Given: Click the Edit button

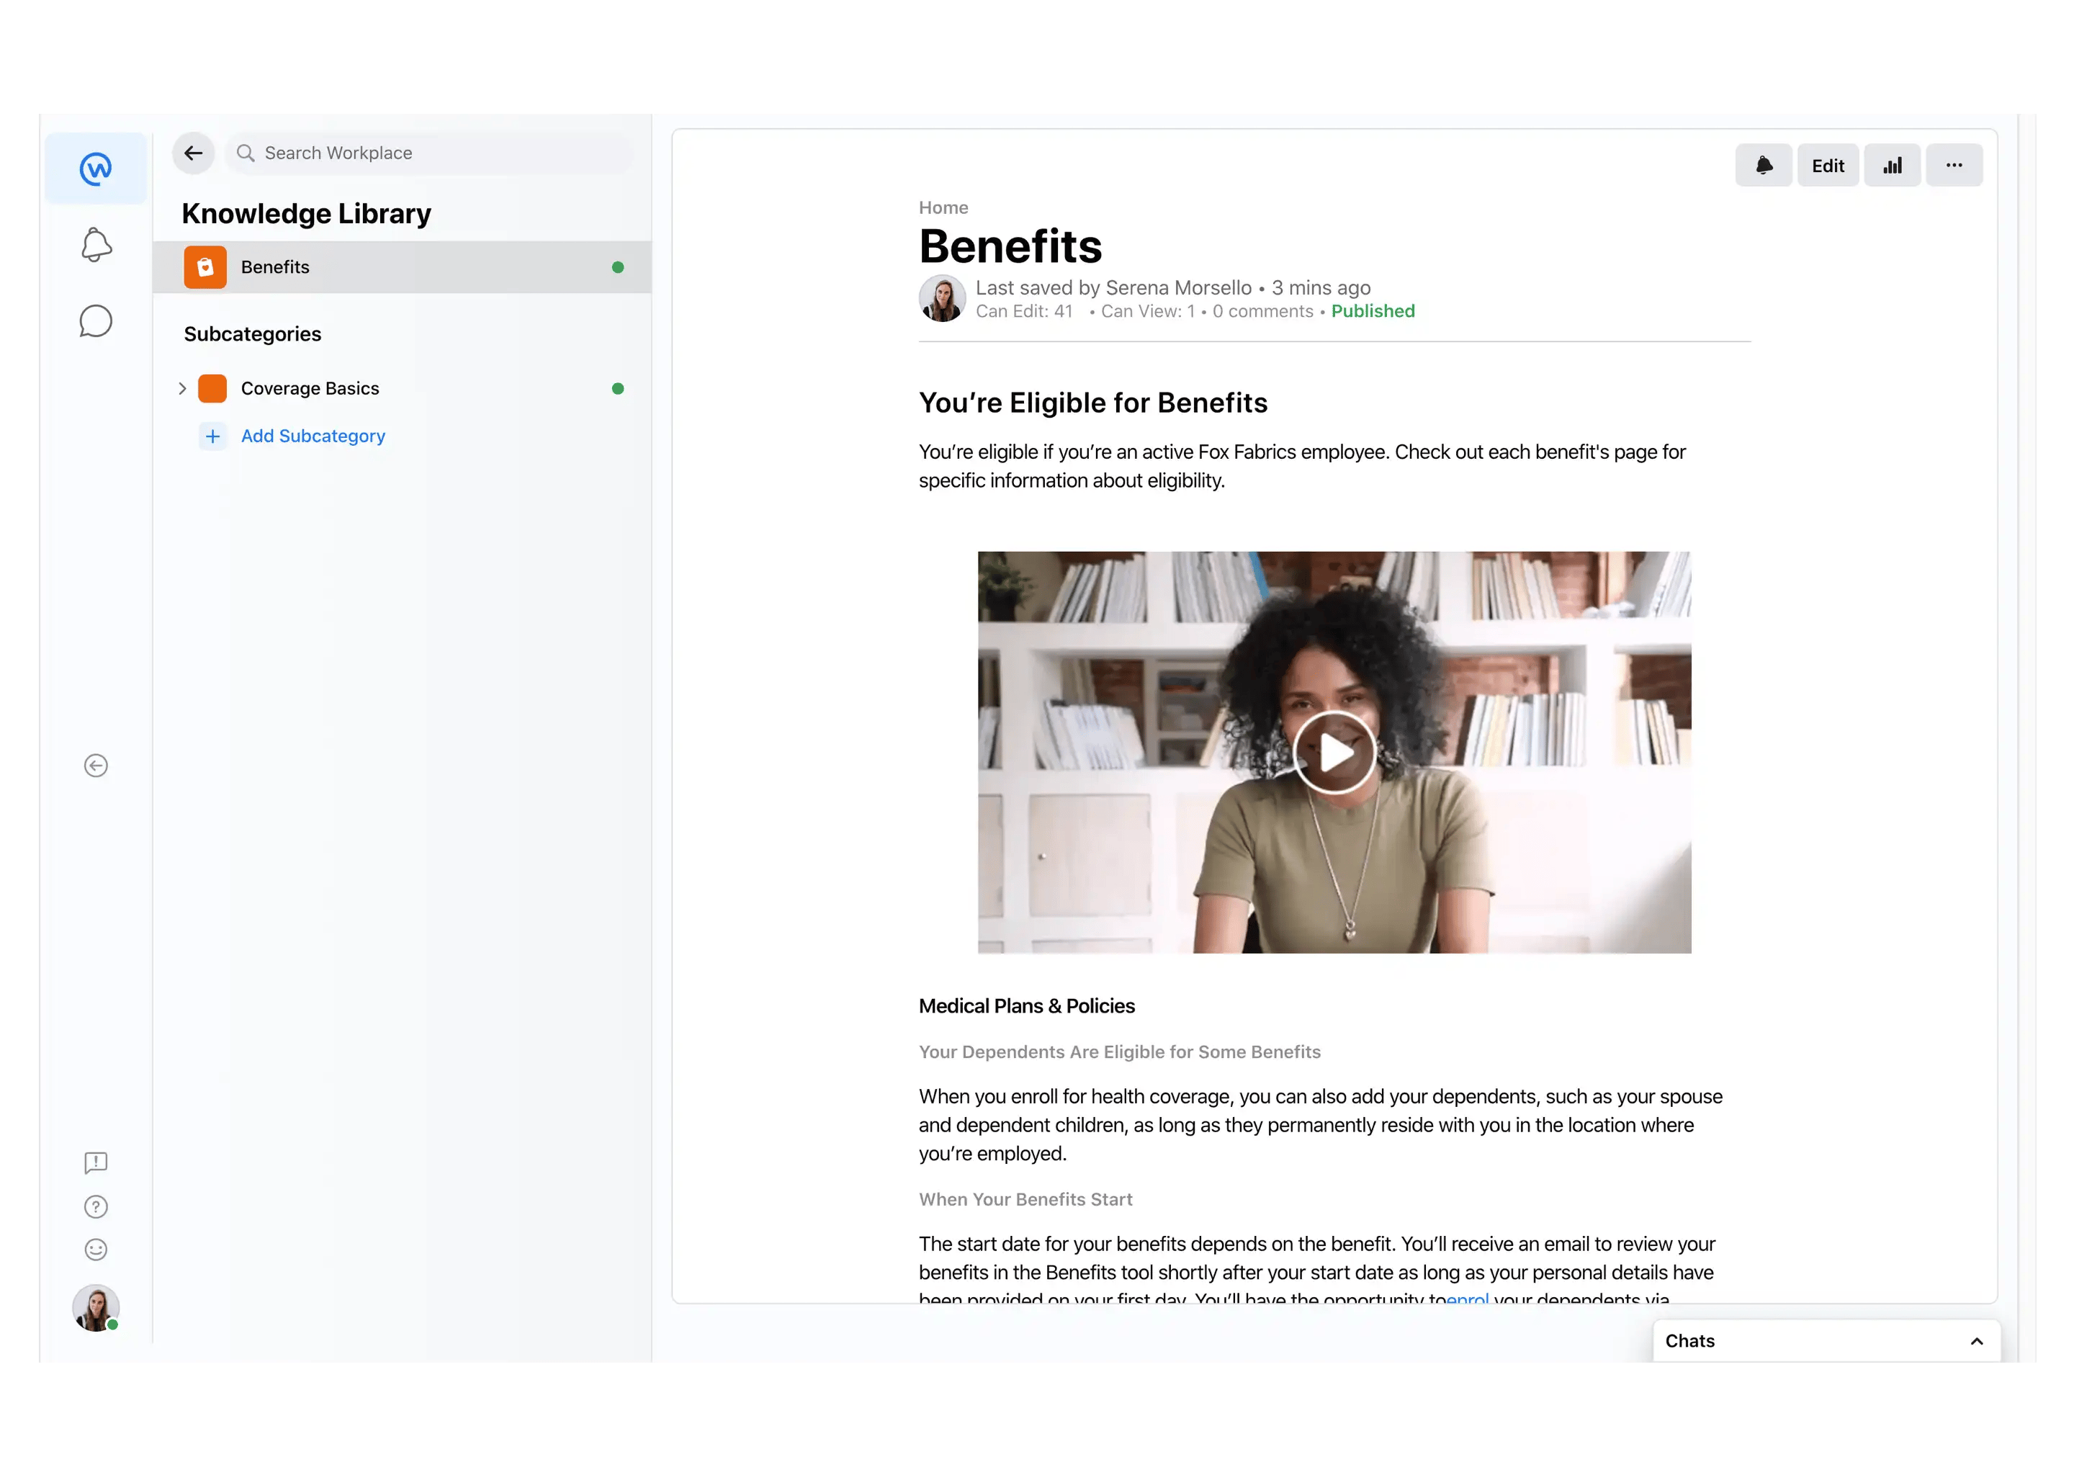Looking at the screenshot, I should point(1828,166).
